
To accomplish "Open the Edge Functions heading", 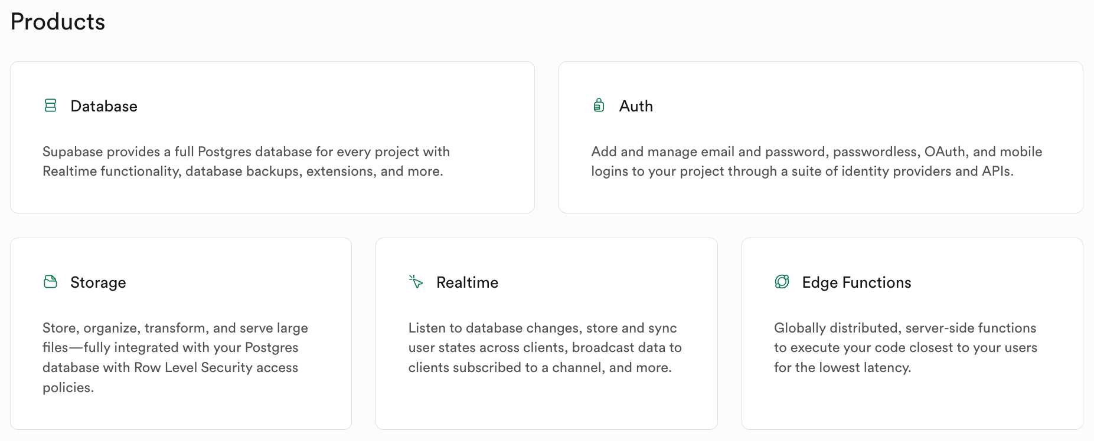I will pos(857,283).
